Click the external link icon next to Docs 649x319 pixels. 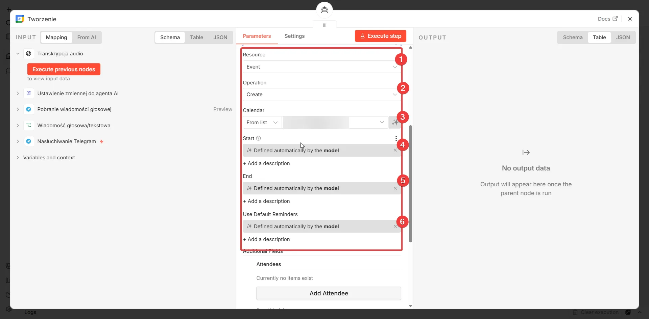click(615, 19)
